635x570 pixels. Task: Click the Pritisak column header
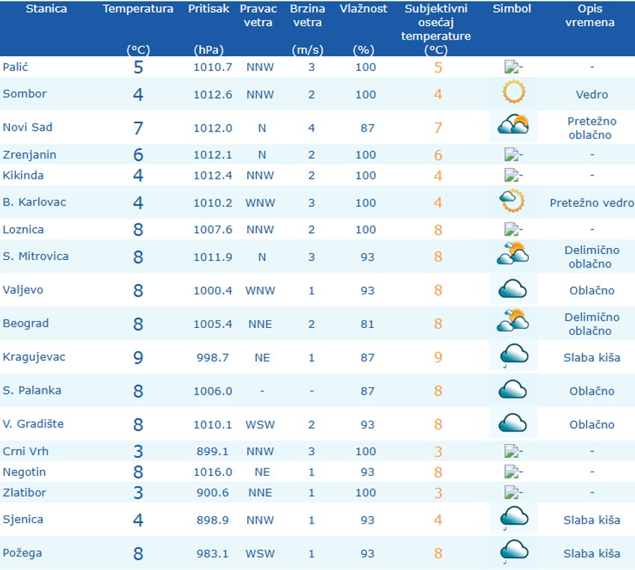(x=209, y=9)
